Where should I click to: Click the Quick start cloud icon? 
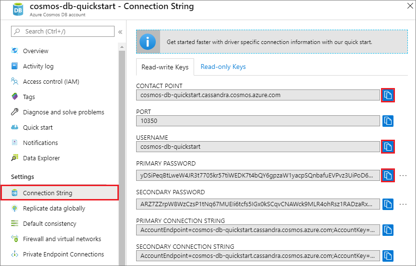pyautogui.click(x=14, y=127)
